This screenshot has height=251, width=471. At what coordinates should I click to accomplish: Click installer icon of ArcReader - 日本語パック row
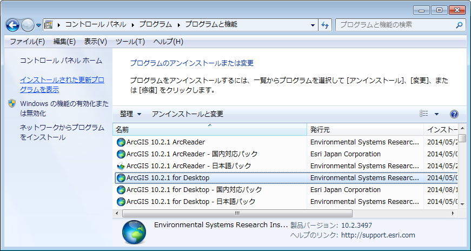(121, 166)
